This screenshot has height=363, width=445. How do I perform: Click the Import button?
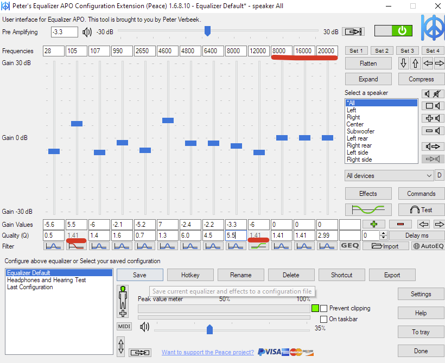pyautogui.click(x=385, y=246)
